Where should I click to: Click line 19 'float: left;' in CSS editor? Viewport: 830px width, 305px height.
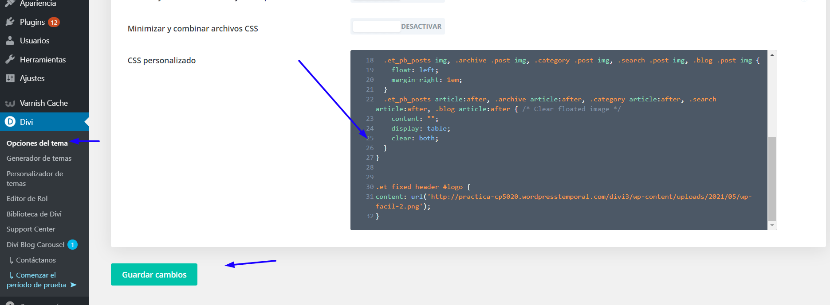tap(414, 70)
